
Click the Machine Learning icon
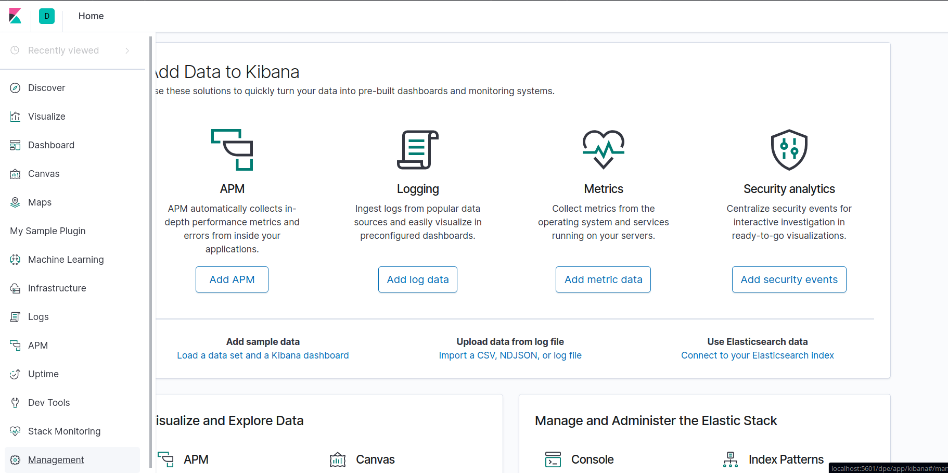tap(15, 260)
